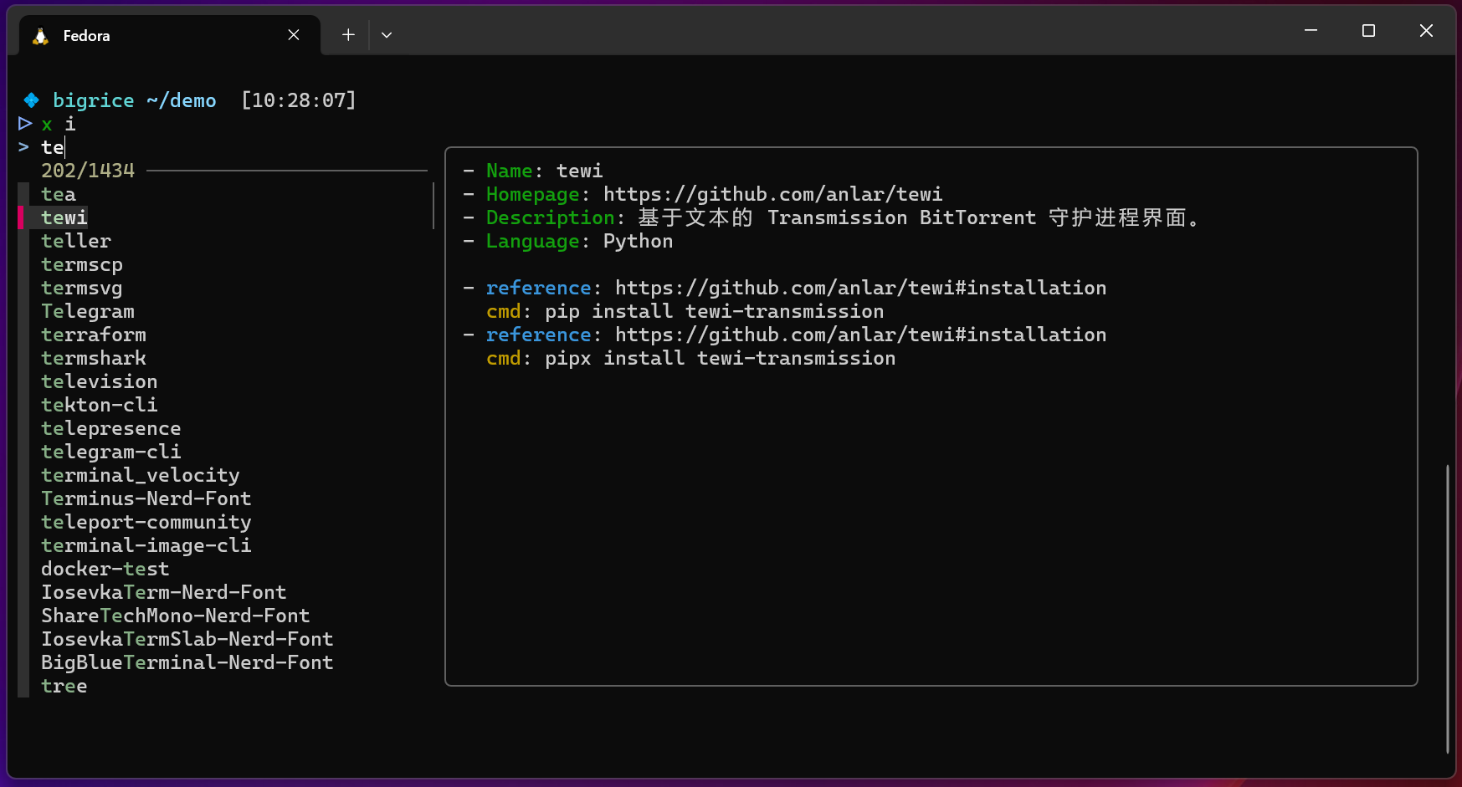Select the 'termsvg' entry
The image size is (1462, 787).
82,288
